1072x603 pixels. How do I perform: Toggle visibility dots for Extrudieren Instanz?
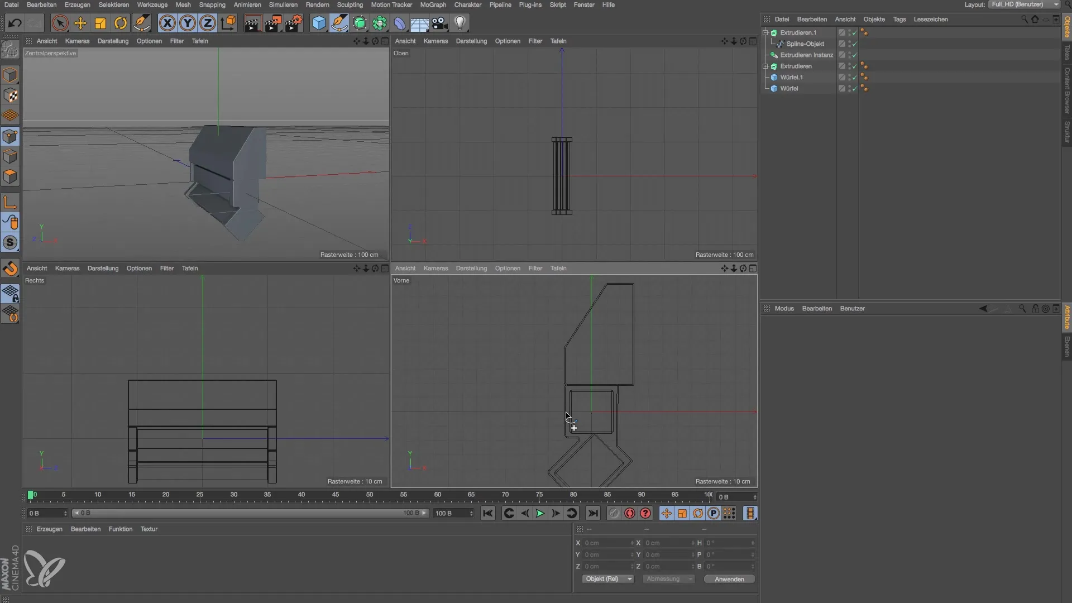(849, 55)
